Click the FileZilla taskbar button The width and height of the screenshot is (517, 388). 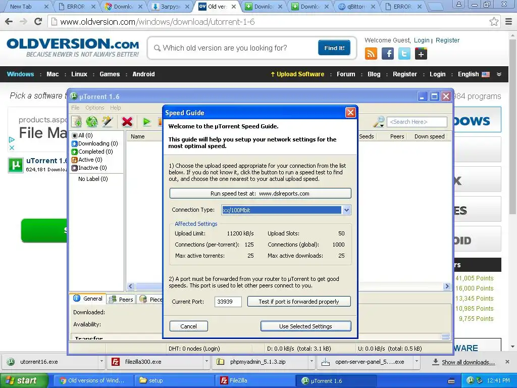click(x=255, y=380)
